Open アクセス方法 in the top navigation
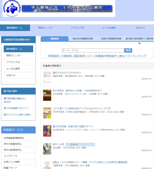Screen dimensions: 154x169 tap(77, 28)
